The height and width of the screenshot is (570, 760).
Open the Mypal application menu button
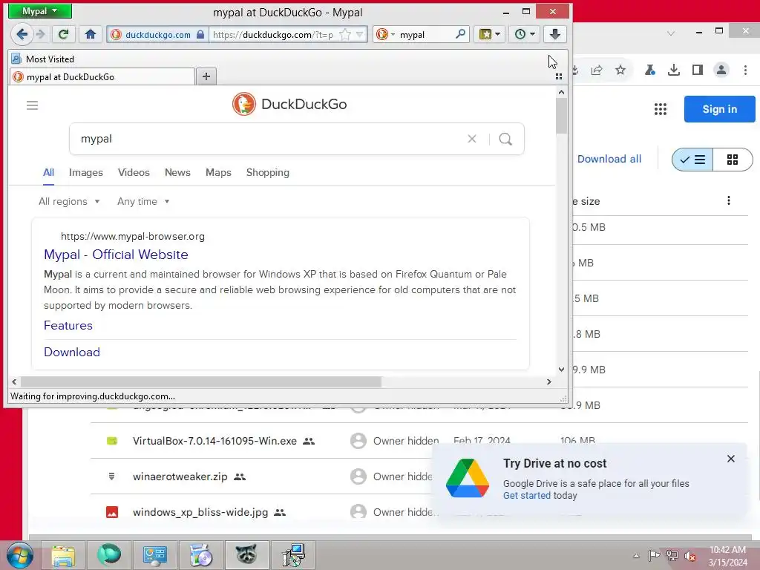40,10
